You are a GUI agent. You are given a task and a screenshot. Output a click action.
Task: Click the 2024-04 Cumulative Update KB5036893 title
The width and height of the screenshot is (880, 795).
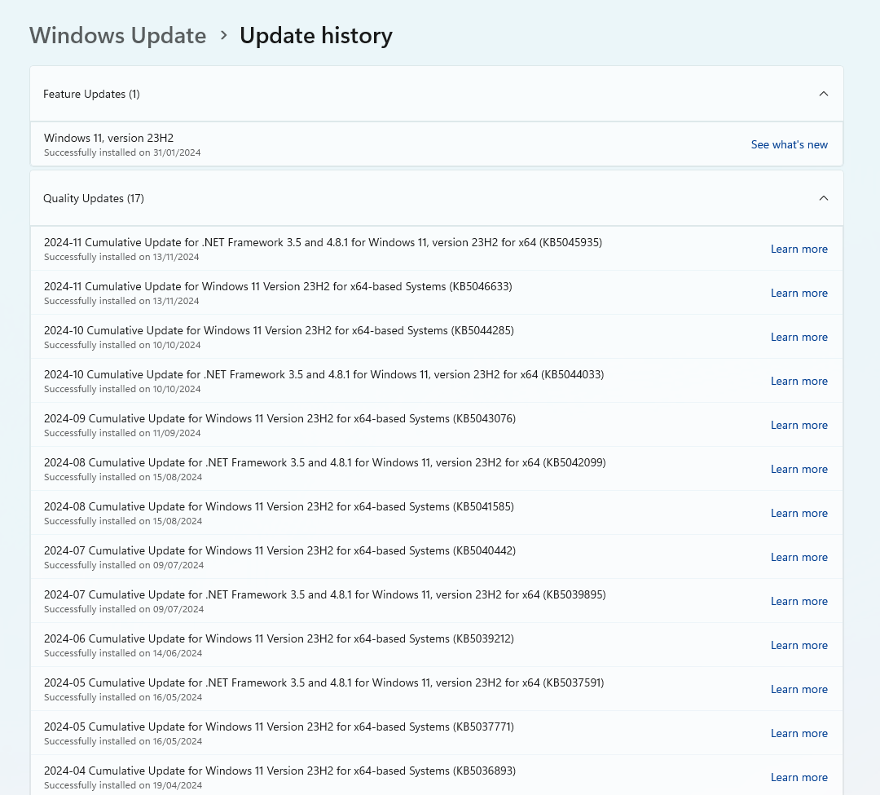click(x=279, y=771)
